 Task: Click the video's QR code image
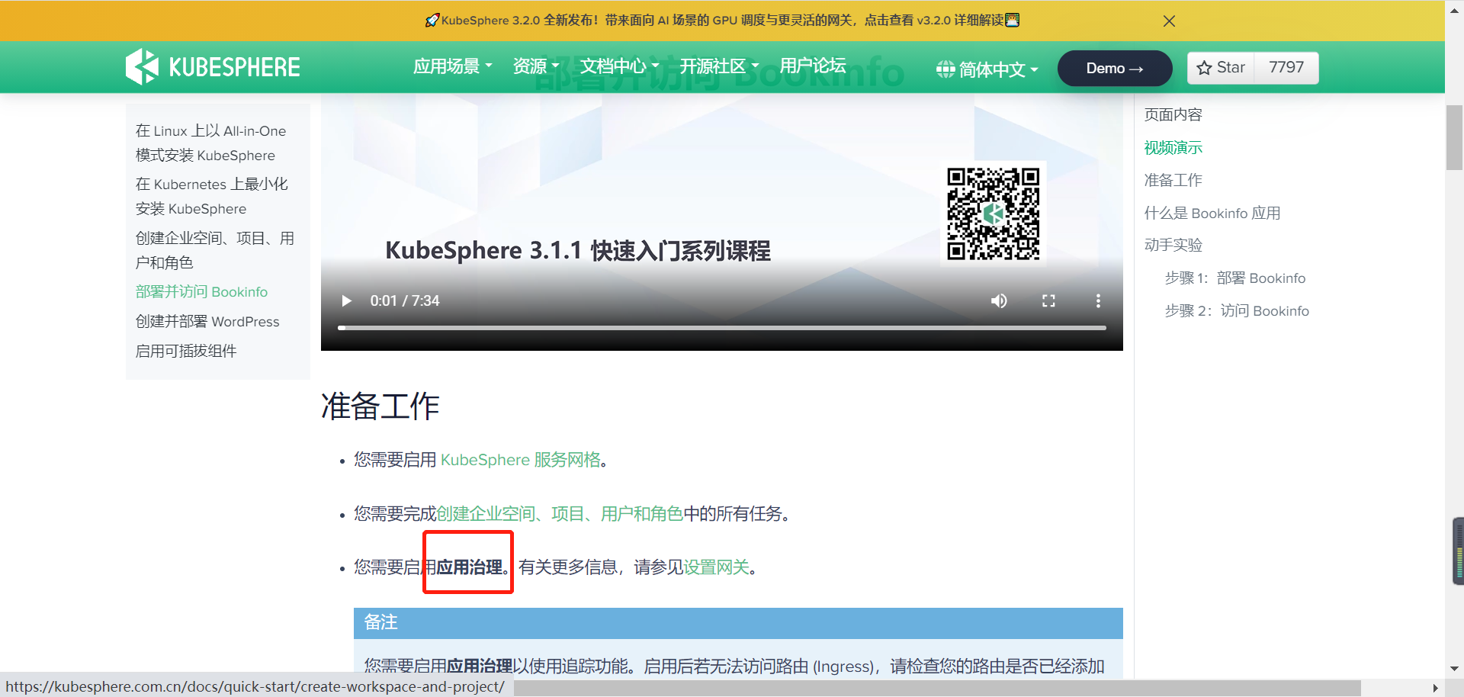click(x=993, y=214)
